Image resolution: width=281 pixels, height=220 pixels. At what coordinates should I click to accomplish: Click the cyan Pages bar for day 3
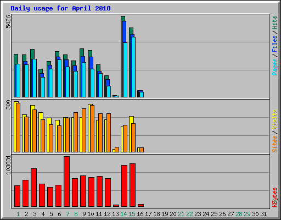point(35,78)
